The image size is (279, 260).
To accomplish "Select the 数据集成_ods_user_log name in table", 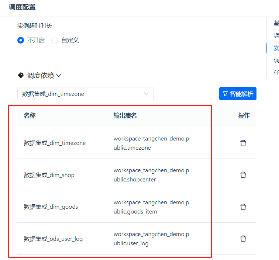I will pyautogui.click(x=53, y=239).
